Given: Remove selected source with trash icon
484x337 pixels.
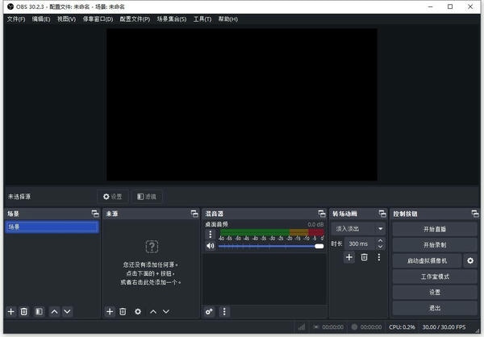Looking at the screenshot, I should tap(123, 311).
